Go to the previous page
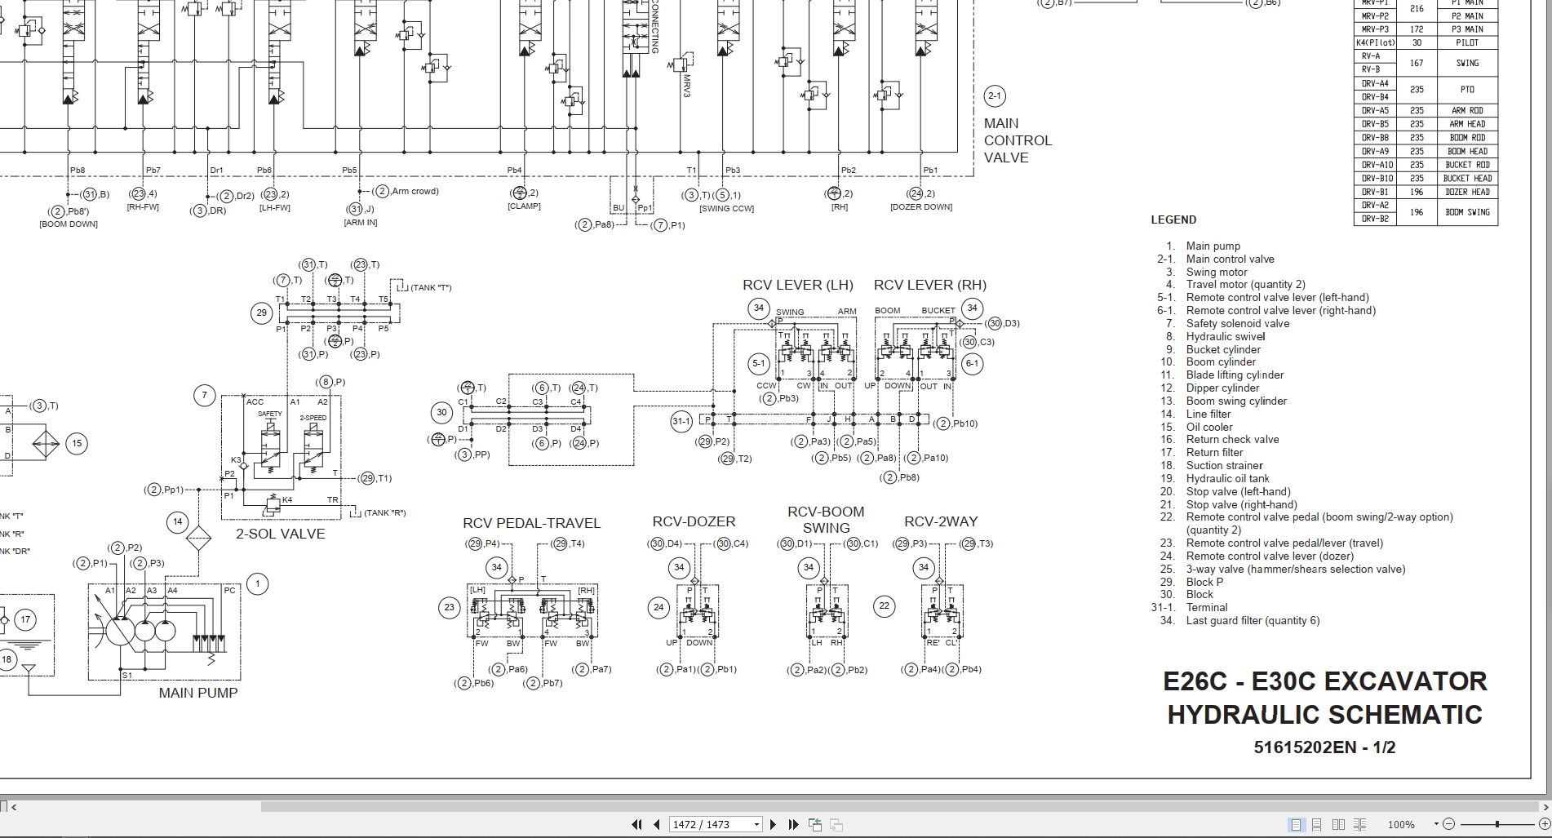This screenshot has height=838, width=1552. 656,824
